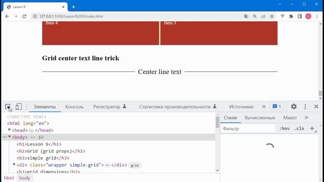Expand collapsed div content ellipsis
The image size is (324, 182).
(x=107, y=165)
